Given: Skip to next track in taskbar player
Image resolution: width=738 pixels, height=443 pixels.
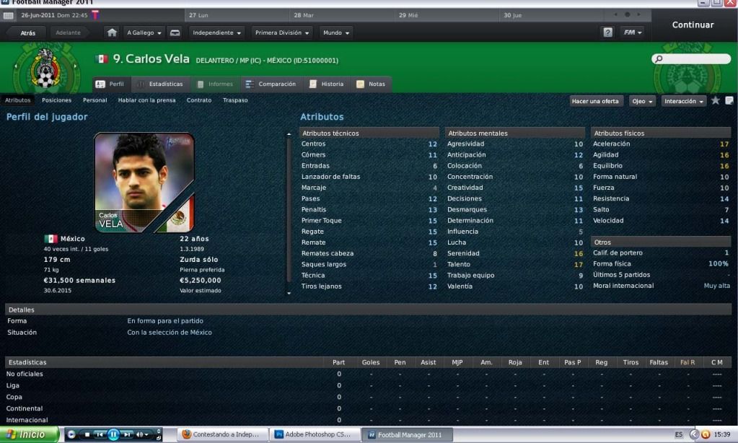Looking at the screenshot, I should (127, 434).
